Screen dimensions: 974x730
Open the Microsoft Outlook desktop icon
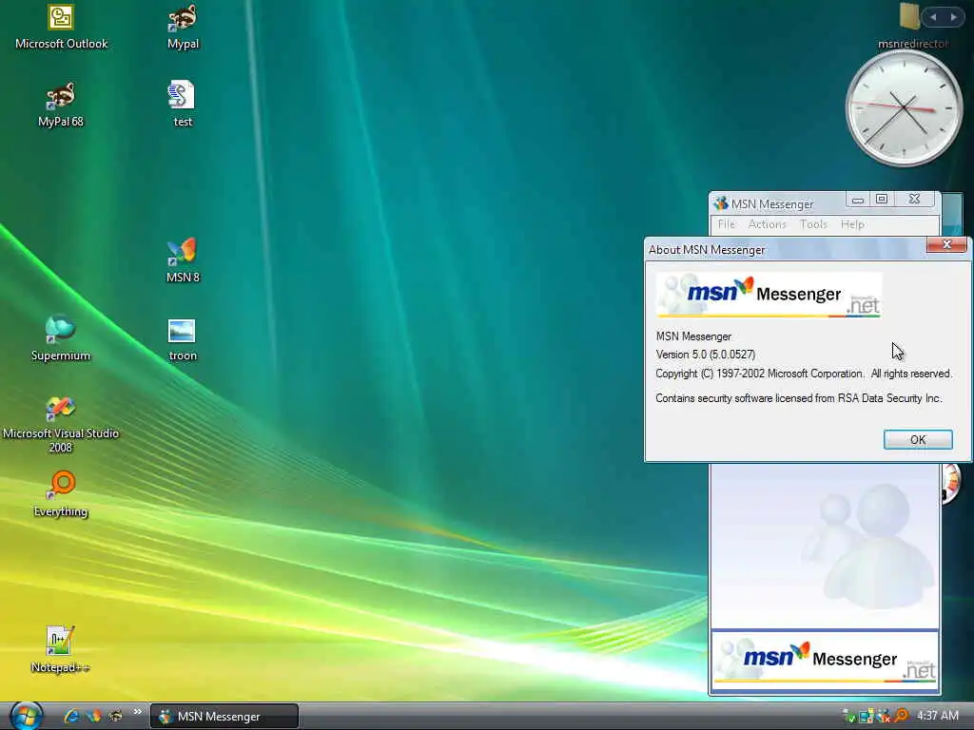pos(61,27)
